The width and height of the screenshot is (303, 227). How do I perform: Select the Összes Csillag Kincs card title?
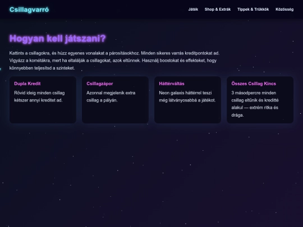254,84
